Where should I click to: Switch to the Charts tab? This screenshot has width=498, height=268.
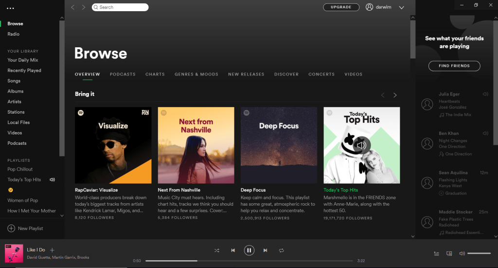(155, 75)
